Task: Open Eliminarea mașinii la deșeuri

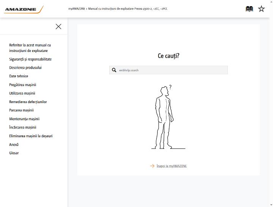Action: (31, 136)
